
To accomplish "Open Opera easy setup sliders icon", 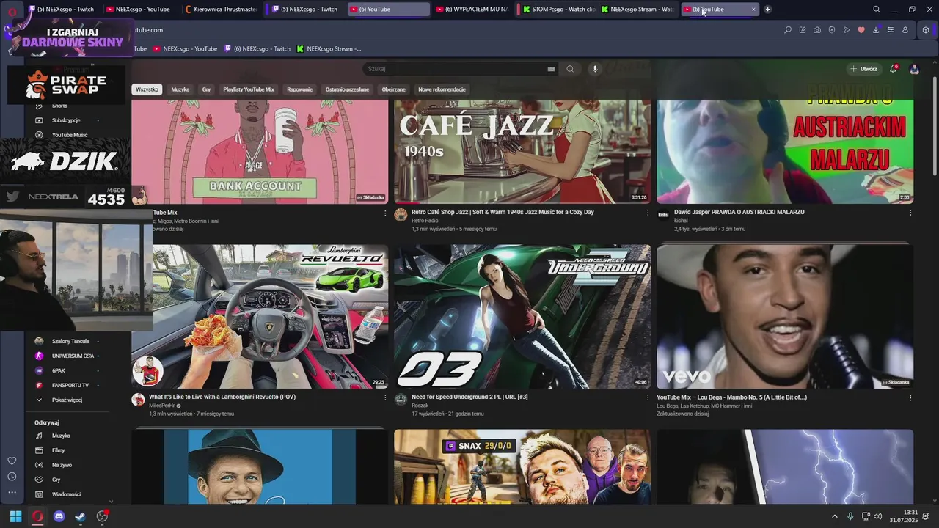I will (891, 30).
